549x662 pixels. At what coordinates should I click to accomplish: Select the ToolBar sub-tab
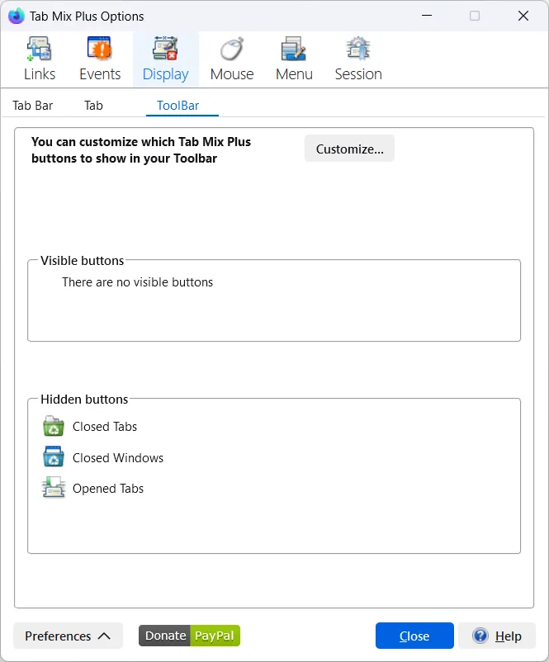[177, 106]
